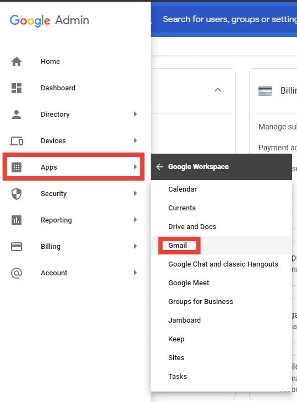Select Apps in the sidebar

[48, 167]
